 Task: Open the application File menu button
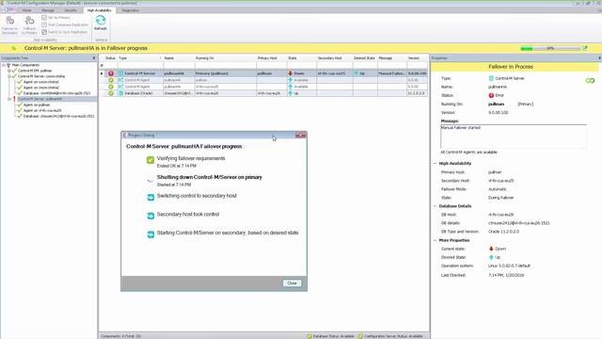click(8, 10)
